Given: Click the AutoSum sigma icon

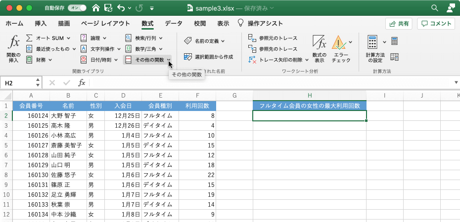Looking at the screenshot, I should [x=29, y=38].
